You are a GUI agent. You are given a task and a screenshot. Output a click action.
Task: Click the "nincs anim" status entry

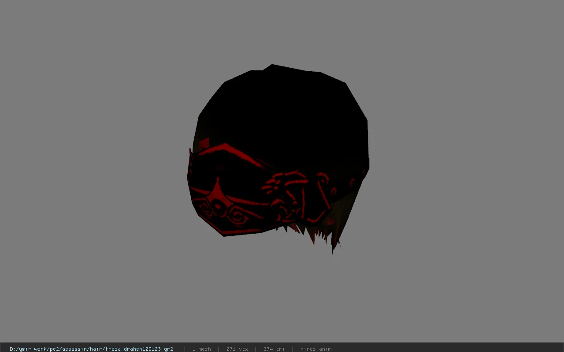pos(316,349)
